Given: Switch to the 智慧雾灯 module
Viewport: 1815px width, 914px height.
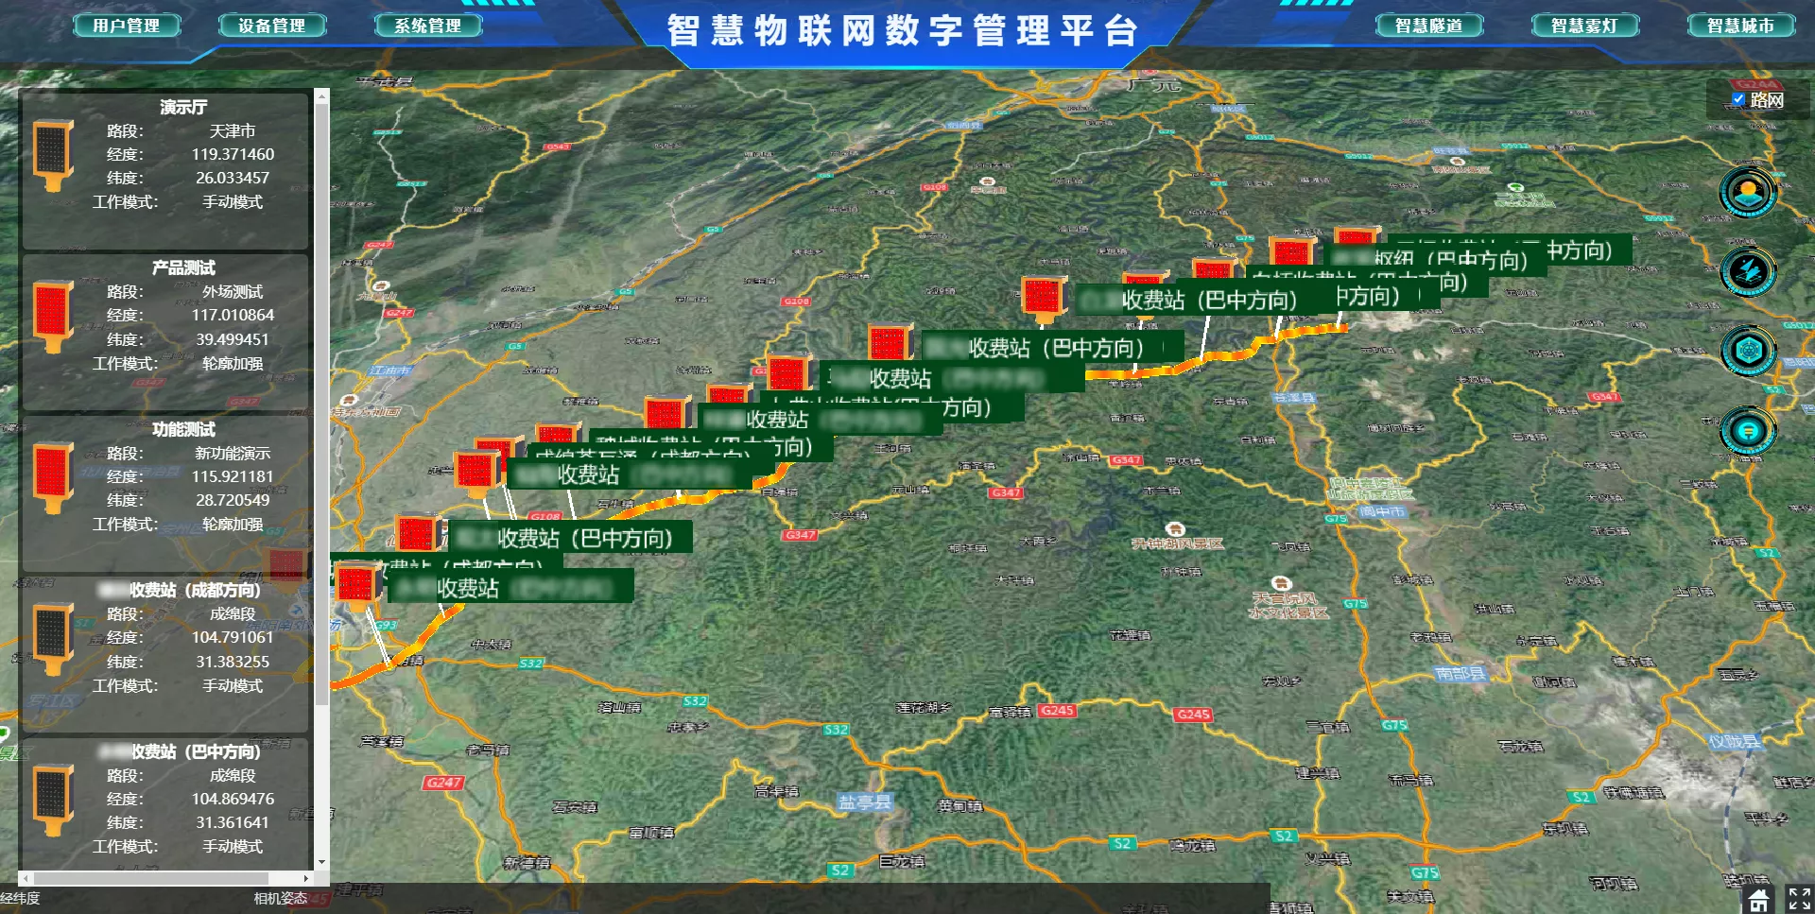Looking at the screenshot, I should [1584, 26].
